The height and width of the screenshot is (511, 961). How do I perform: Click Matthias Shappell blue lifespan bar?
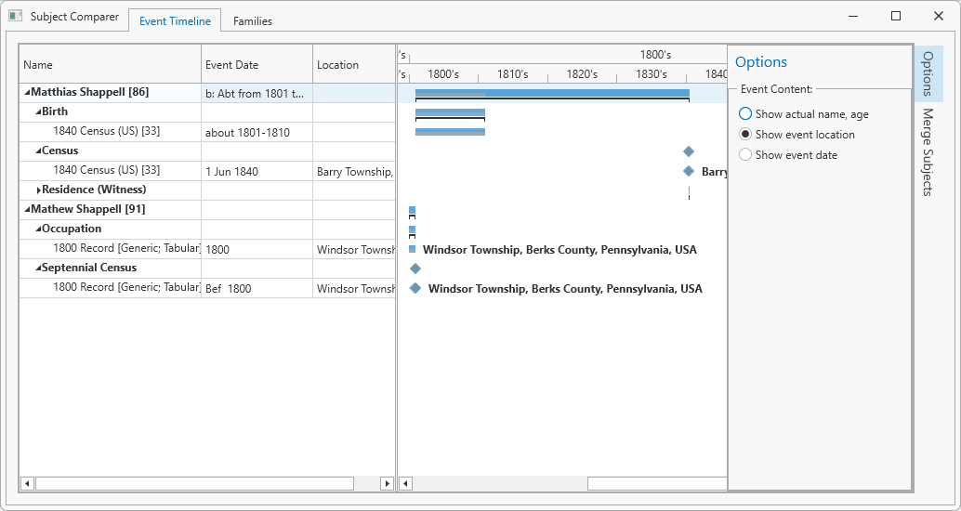pyautogui.click(x=552, y=93)
